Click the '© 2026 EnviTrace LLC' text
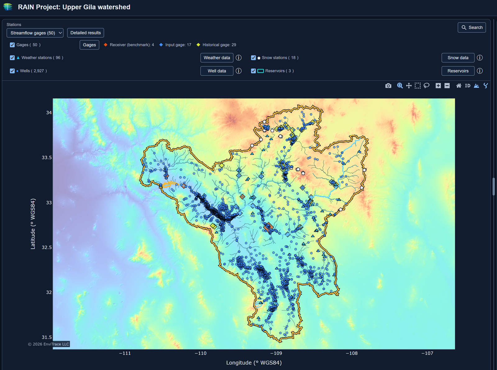The image size is (497, 370). (48, 344)
